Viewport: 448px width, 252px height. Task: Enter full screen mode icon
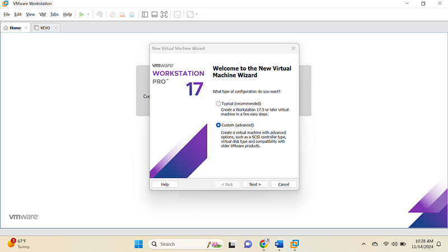(x=164, y=15)
